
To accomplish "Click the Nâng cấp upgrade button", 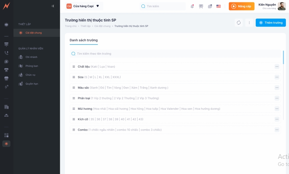I will point(241,6).
